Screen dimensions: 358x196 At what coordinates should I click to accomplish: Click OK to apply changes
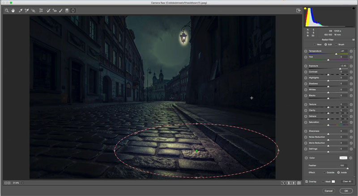pos(346,191)
